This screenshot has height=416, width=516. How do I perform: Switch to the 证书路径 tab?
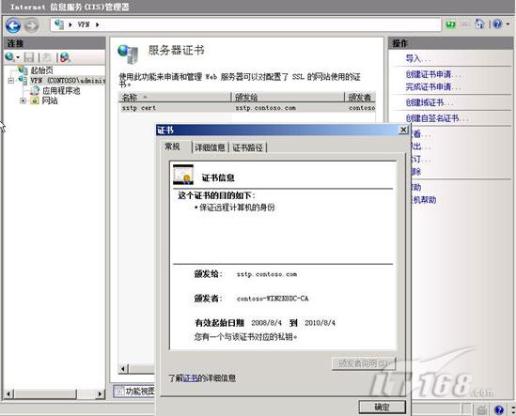pos(247,147)
